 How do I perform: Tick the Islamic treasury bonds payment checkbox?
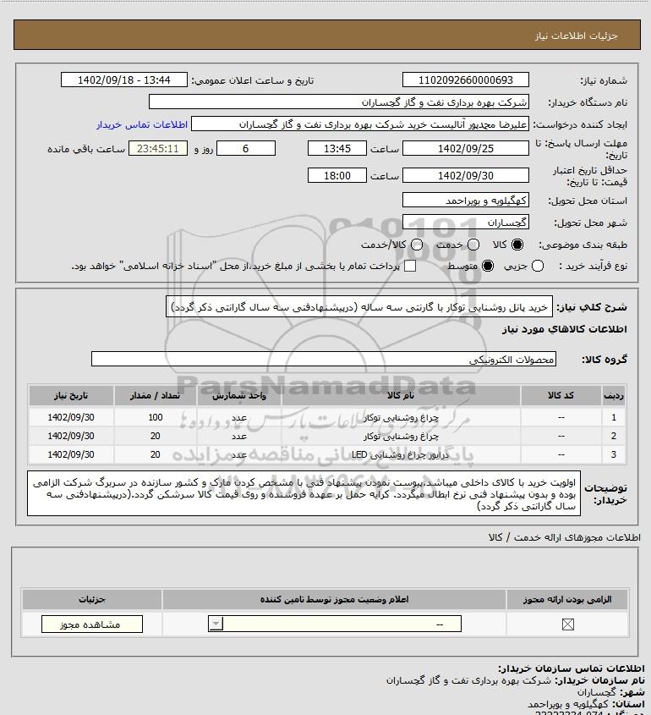tap(410, 266)
